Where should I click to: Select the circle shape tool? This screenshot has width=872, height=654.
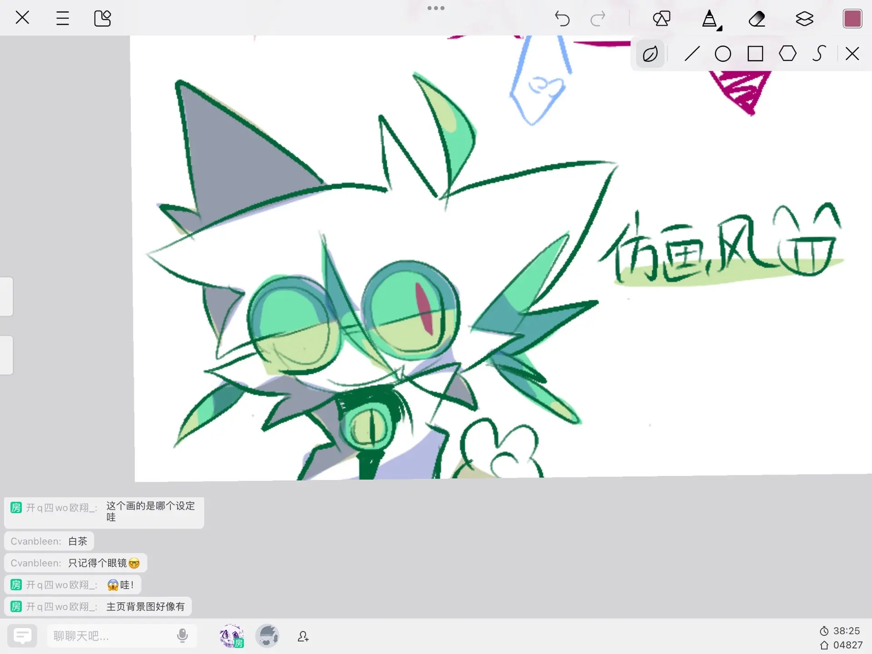tap(723, 54)
